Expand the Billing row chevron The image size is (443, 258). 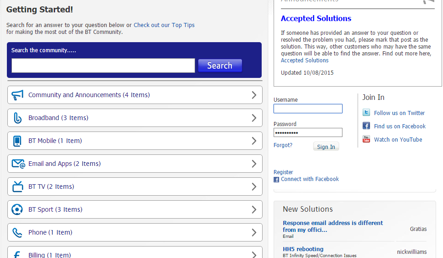pyautogui.click(x=254, y=255)
